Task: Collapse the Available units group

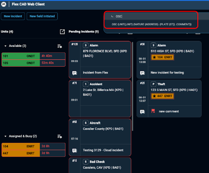Action: (5, 46)
